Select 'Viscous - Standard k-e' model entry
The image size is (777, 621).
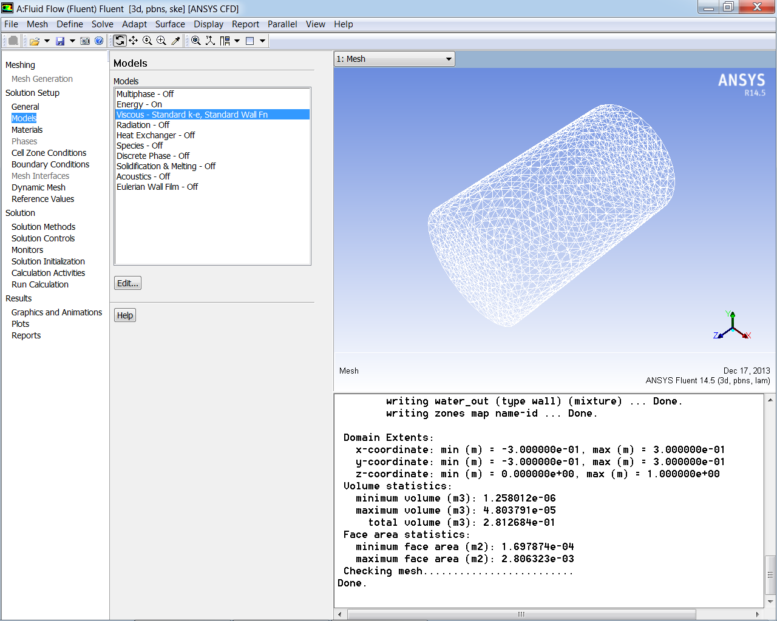pyautogui.click(x=212, y=115)
